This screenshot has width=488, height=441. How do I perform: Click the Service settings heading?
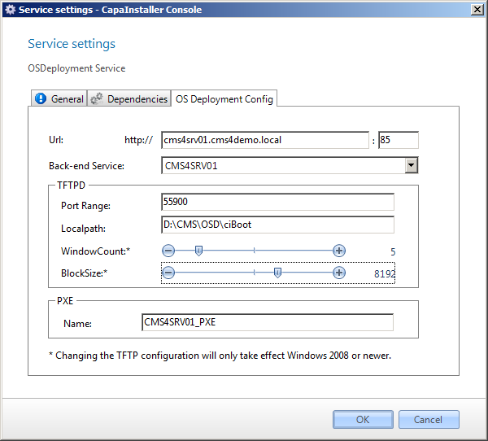(x=72, y=44)
